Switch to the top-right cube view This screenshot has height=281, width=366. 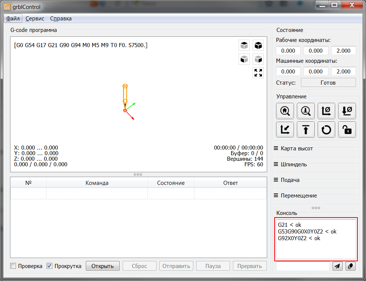[258, 45]
